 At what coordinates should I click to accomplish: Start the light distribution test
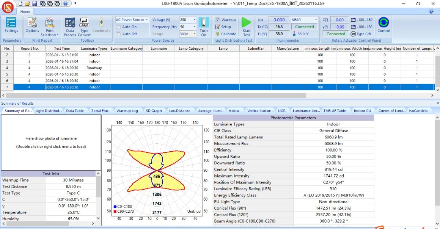coord(247,22)
